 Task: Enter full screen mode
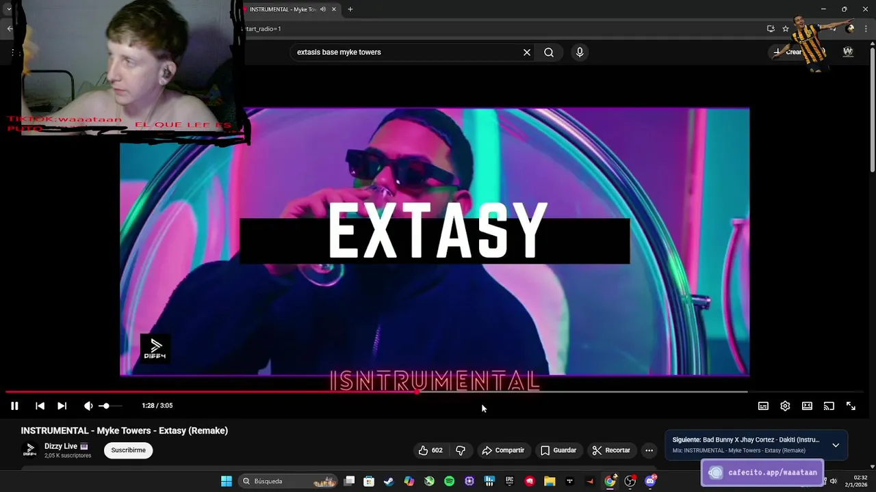tap(851, 406)
